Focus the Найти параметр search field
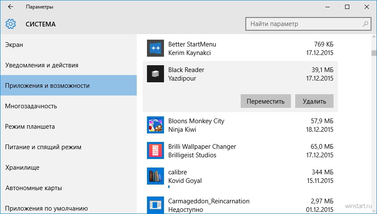 coord(308,24)
